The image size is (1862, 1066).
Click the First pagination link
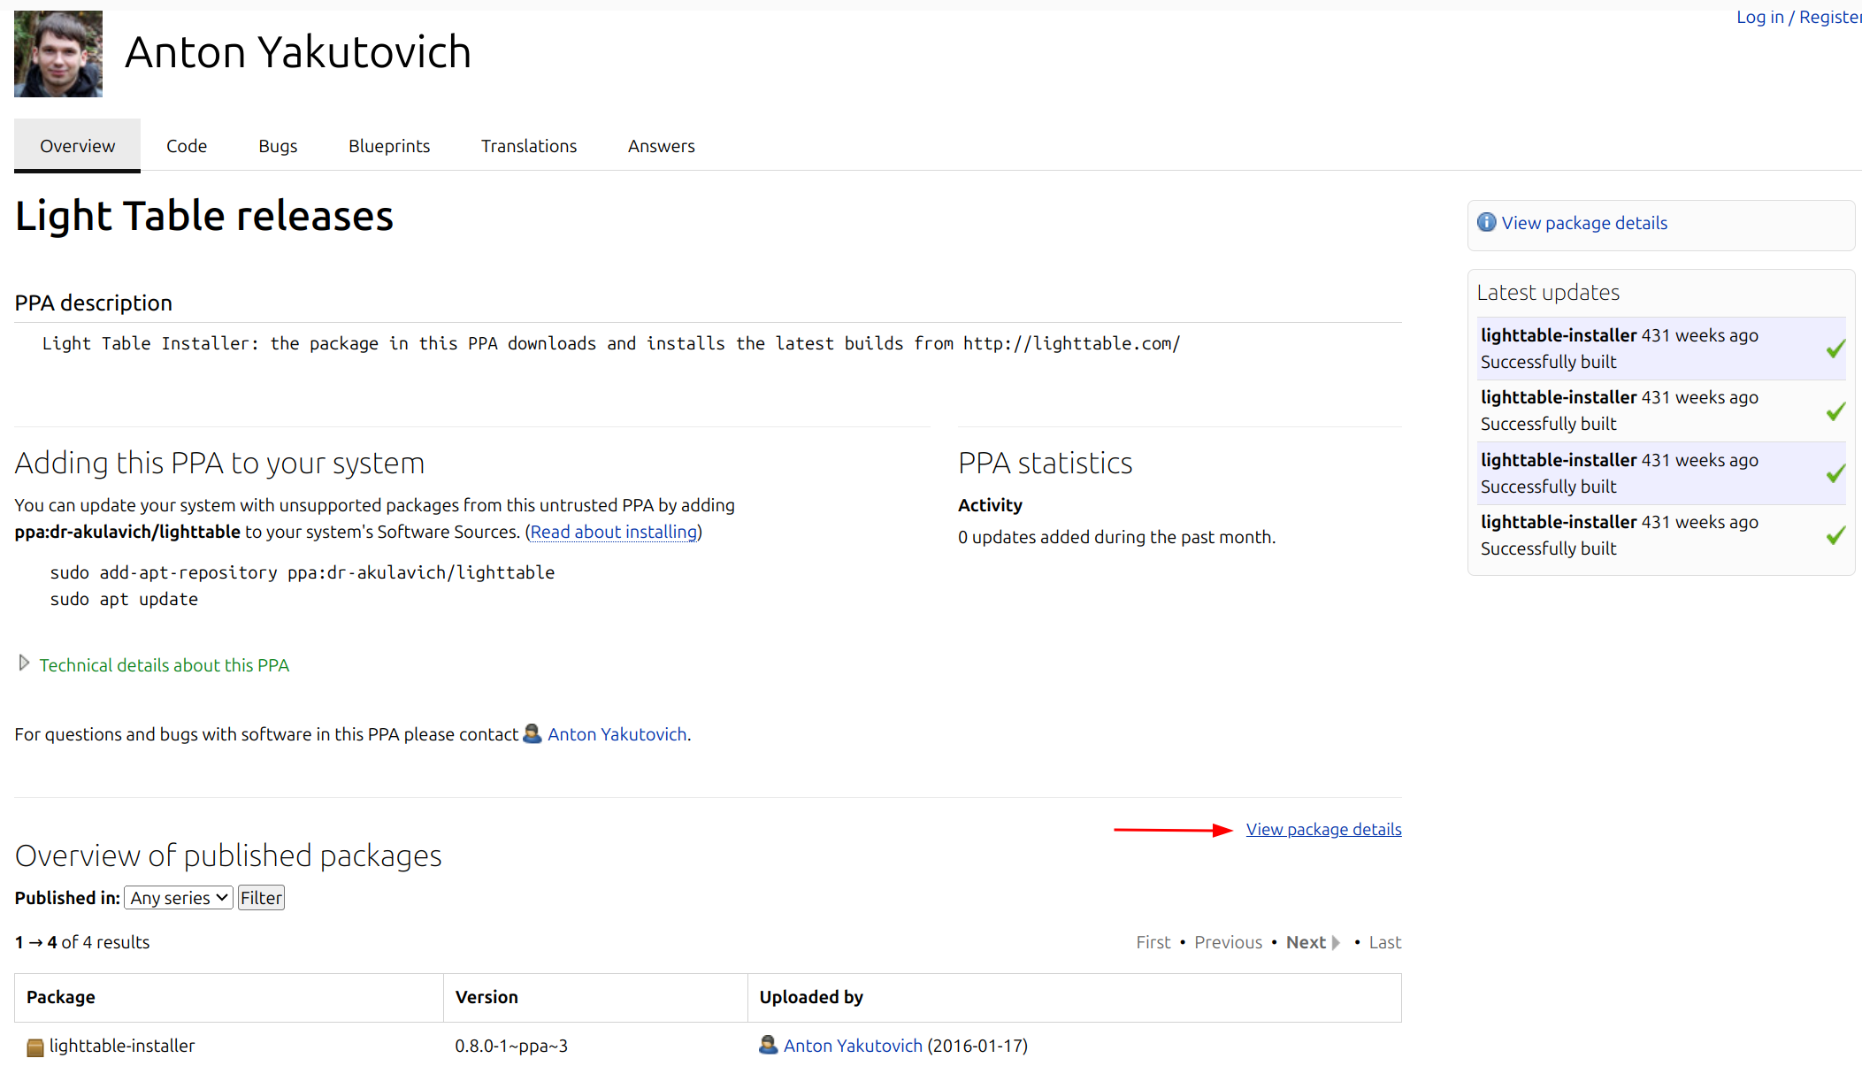1153,942
